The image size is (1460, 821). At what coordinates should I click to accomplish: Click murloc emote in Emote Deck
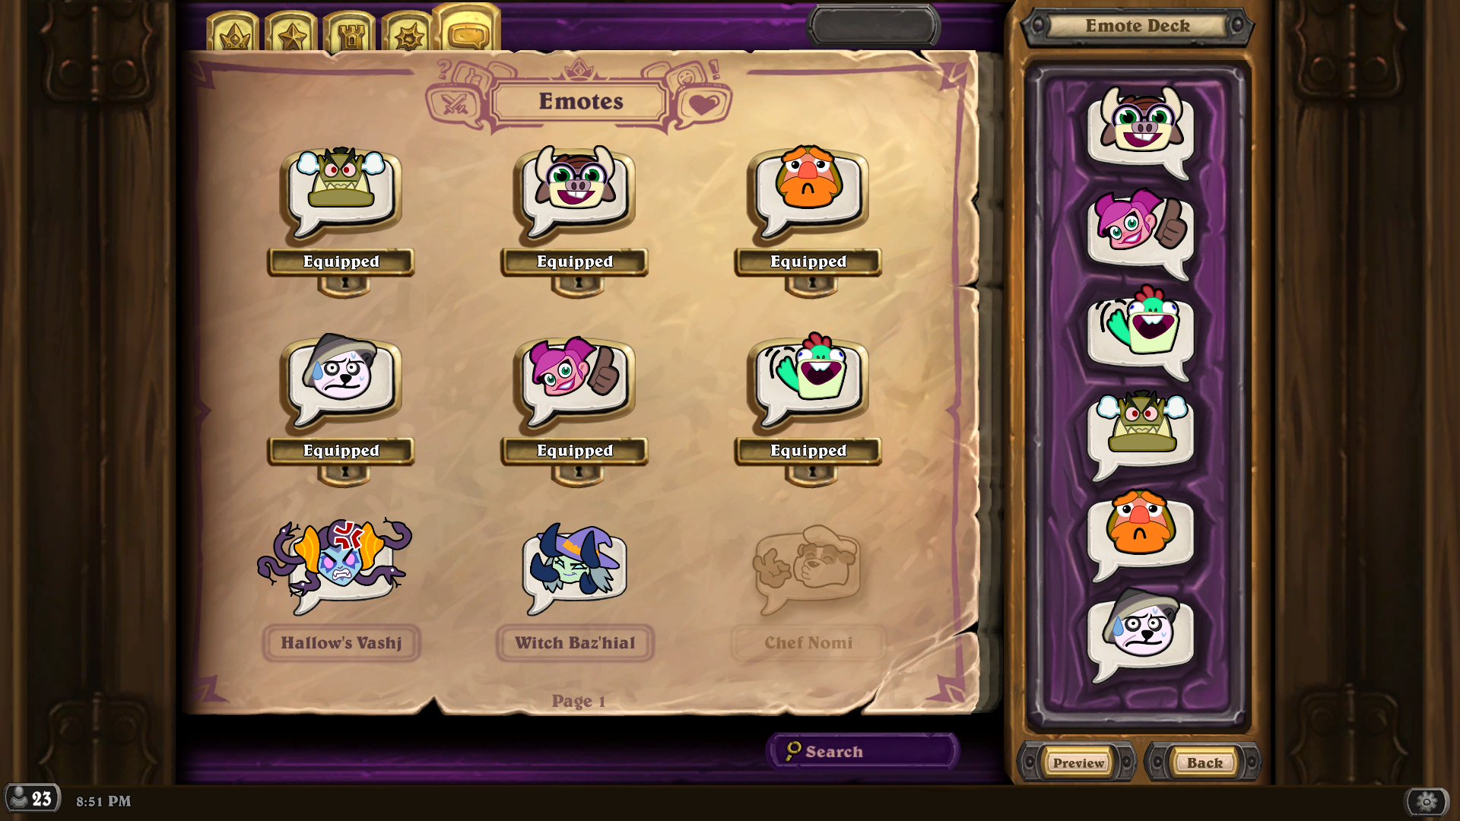(x=1141, y=331)
